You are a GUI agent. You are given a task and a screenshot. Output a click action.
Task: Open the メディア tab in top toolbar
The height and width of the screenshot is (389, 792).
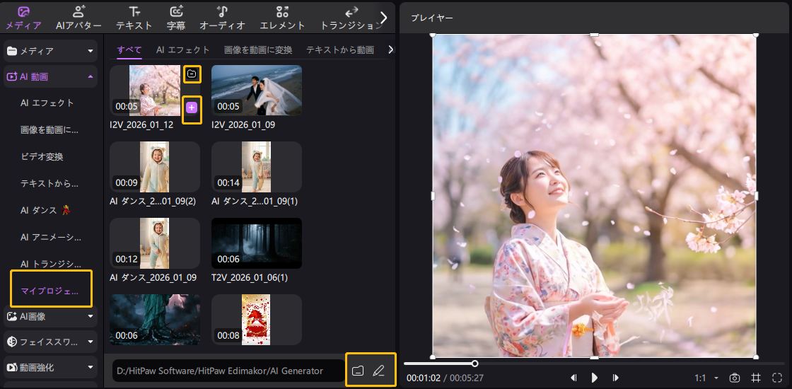23,18
